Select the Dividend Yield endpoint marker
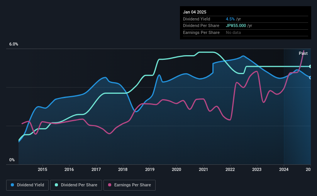Image resolution: width=317 pixels, height=196 pixels. coord(310,78)
